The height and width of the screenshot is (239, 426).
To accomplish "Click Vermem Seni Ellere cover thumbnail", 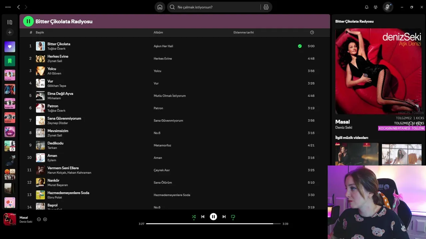I will pyautogui.click(x=40, y=170).
